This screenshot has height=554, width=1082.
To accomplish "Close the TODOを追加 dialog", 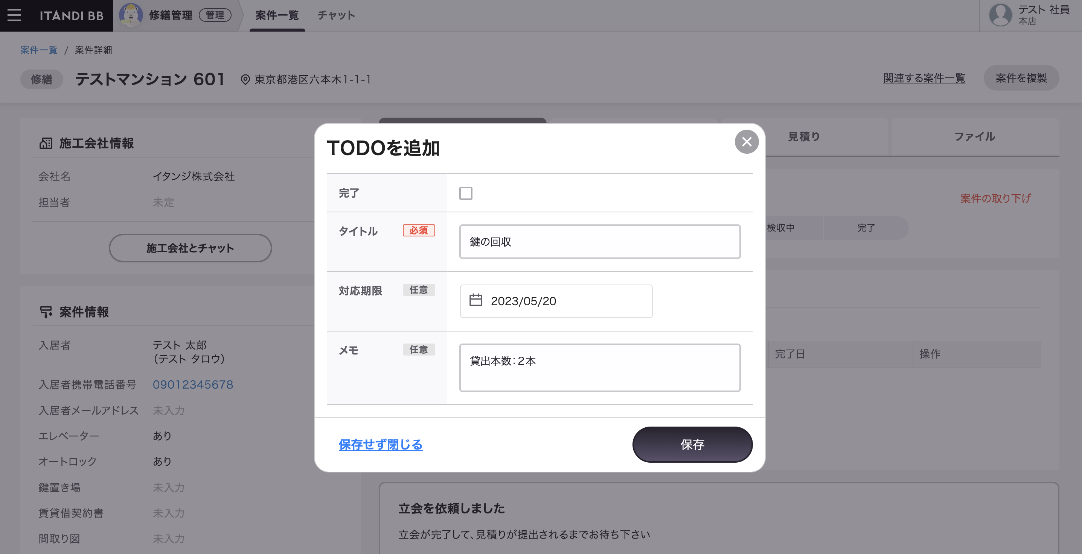I will tap(747, 142).
